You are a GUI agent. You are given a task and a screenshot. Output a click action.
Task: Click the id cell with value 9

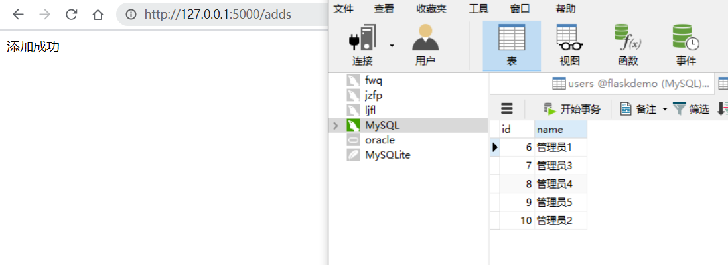[518, 202]
